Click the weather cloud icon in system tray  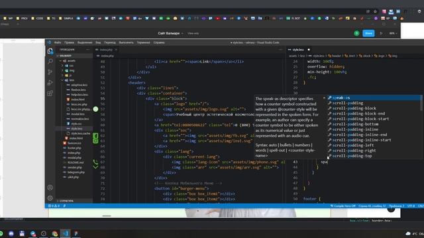coord(408,233)
